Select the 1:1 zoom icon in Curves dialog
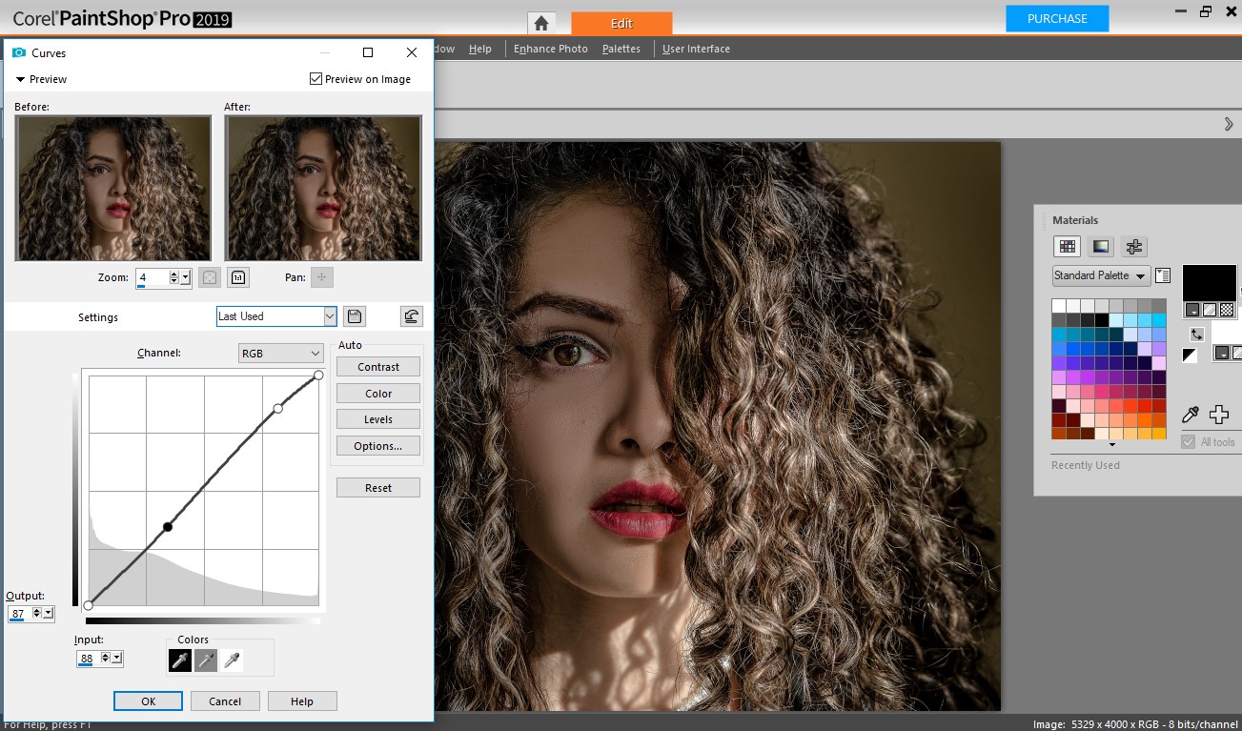Viewport: 1242px width, 731px height. (x=237, y=277)
